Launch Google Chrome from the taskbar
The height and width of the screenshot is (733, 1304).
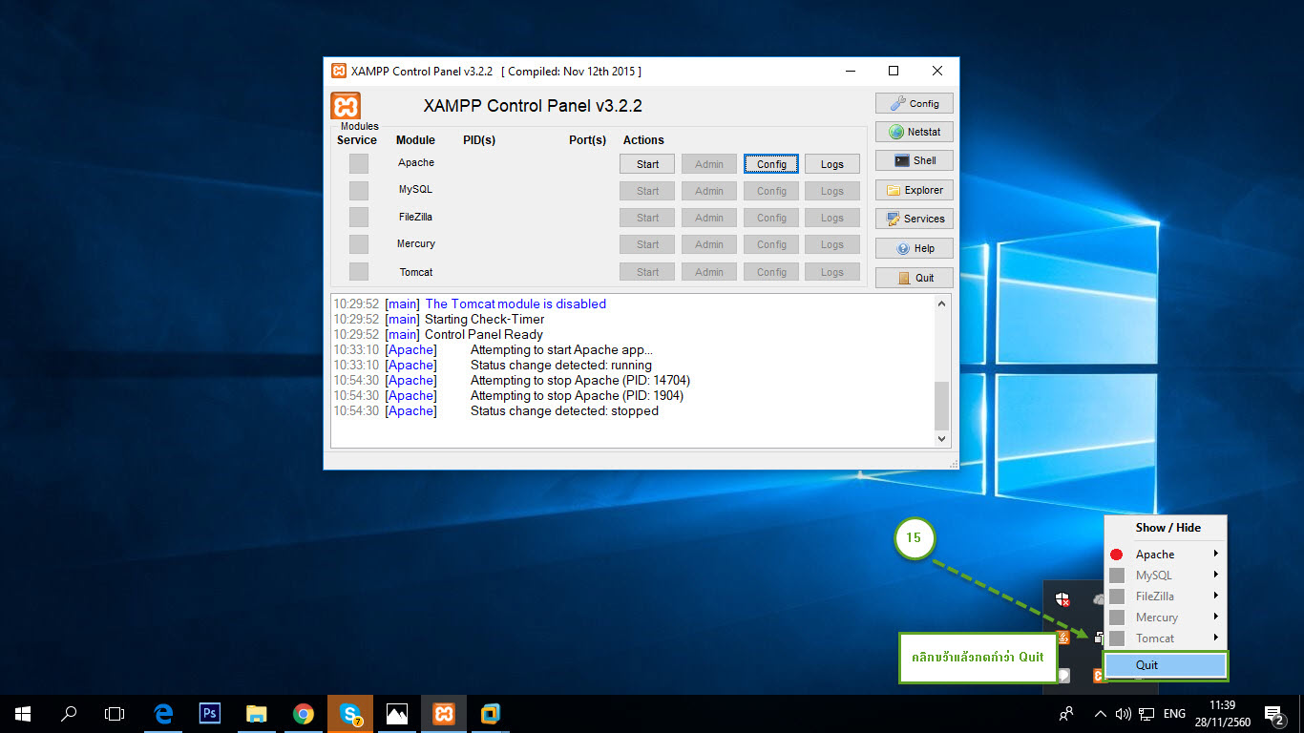(x=304, y=713)
